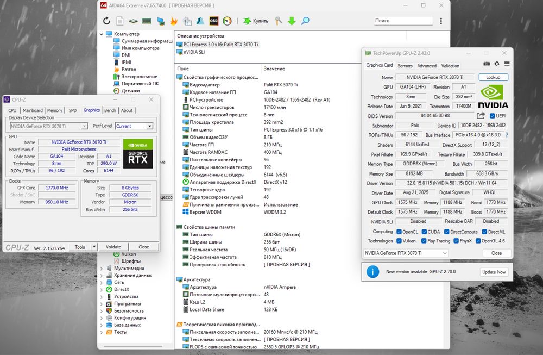
Task: Switch to the Validation tab in GPU-Z
Action: 450,66
